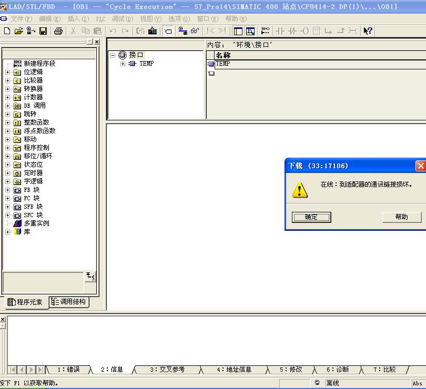Viewport: 426px width, 389px height.
Task: Select the TEMP row in interface table
Action: coord(222,64)
